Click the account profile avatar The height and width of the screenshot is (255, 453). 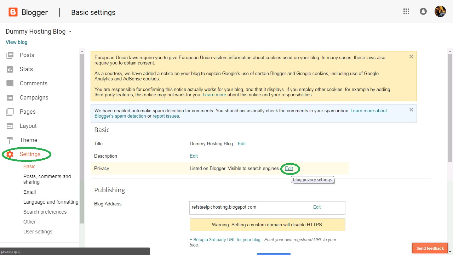tap(440, 11)
